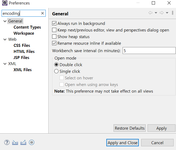This screenshot has height=150, width=176.
Task: Enable Keep next/previous editor dialog open
Action: (x=54, y=30)
